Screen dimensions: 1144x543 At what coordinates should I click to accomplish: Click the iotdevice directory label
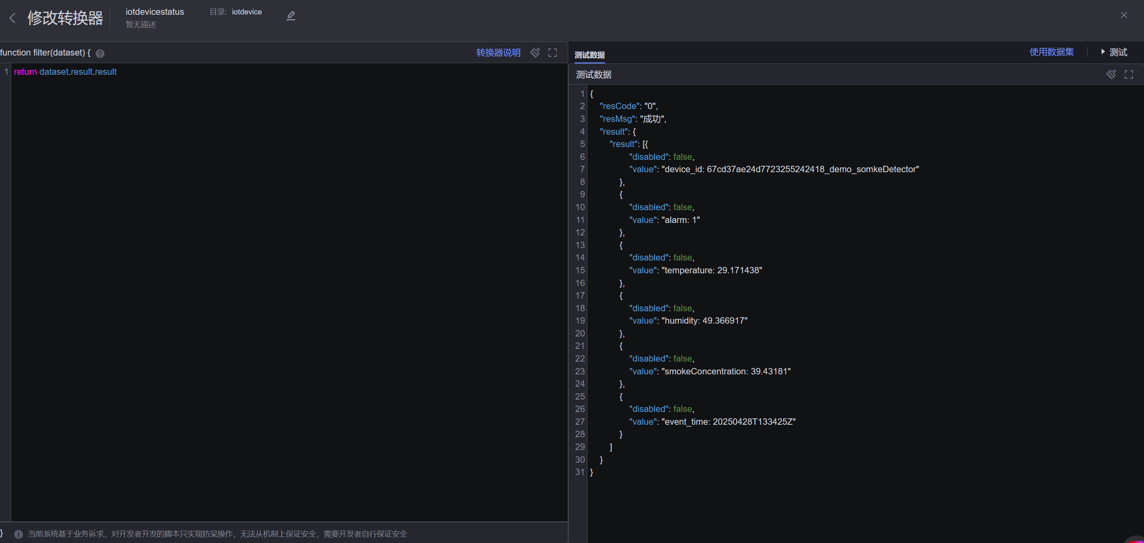(x=246, y=12)
